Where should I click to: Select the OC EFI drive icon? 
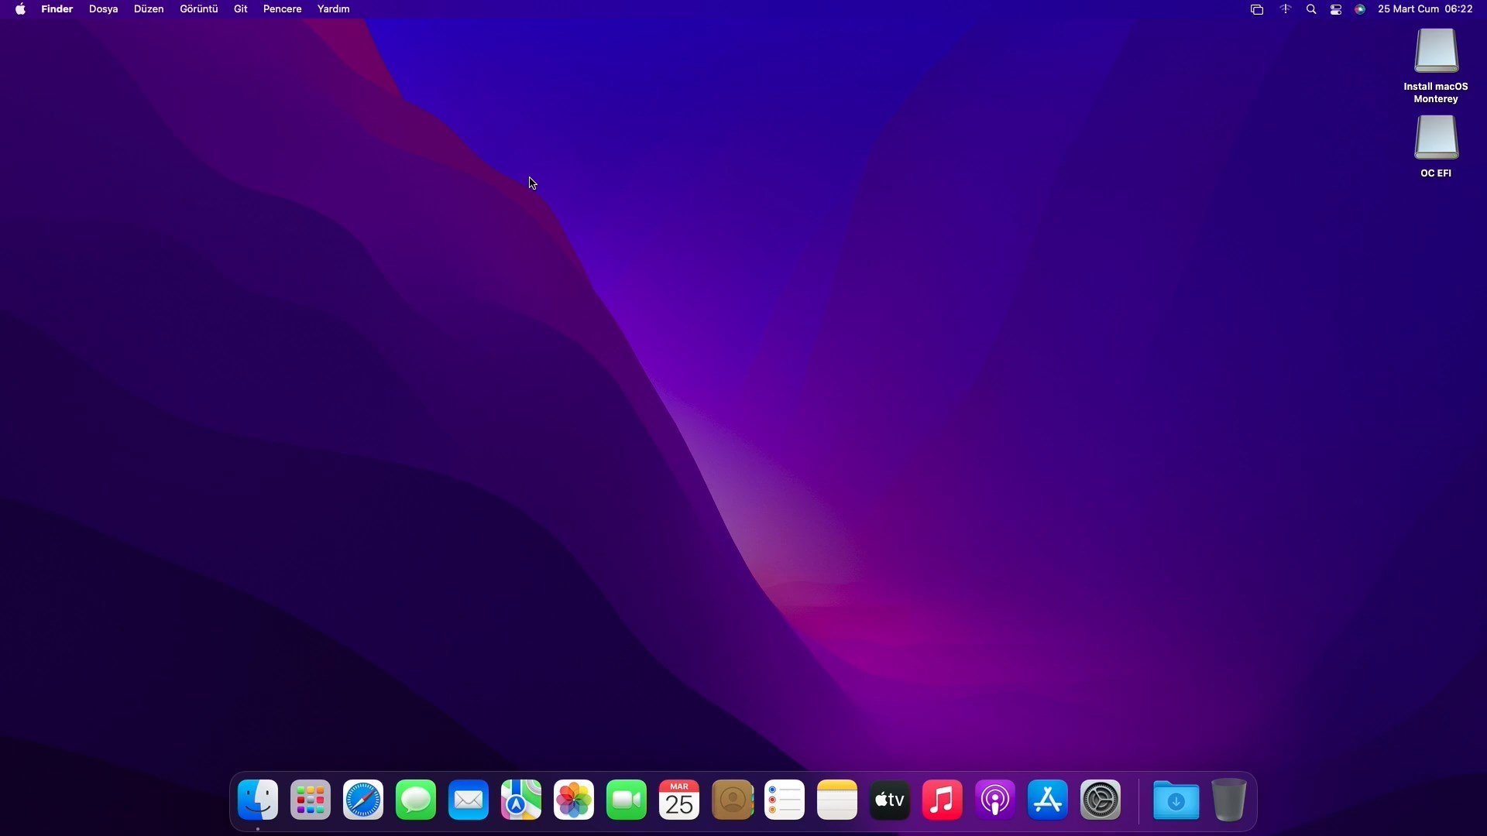click(1436, 138)
